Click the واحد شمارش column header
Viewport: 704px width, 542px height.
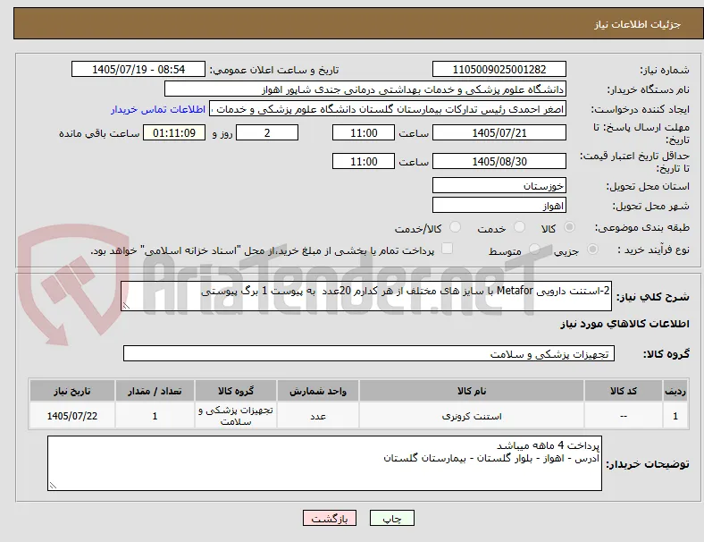318,391
